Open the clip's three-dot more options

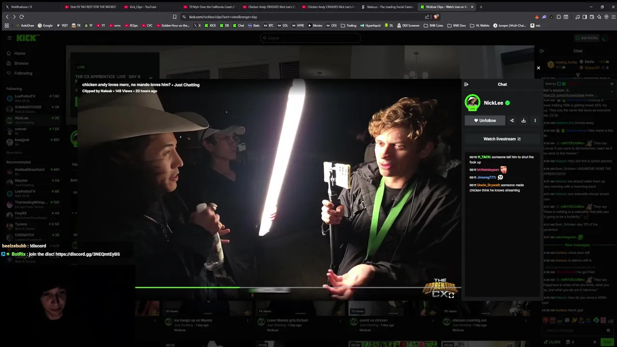click(x=535, y=120)
